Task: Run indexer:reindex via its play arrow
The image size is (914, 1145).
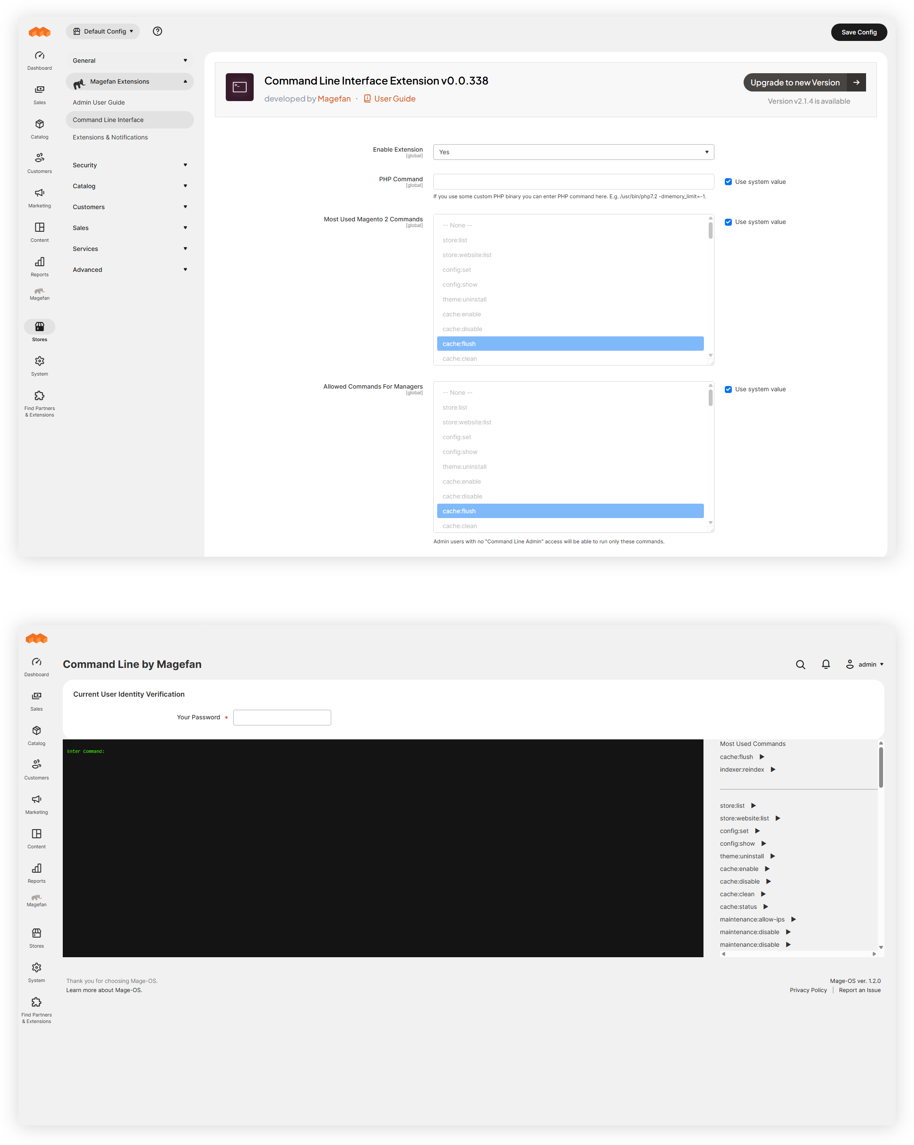Action: point(773,769)
